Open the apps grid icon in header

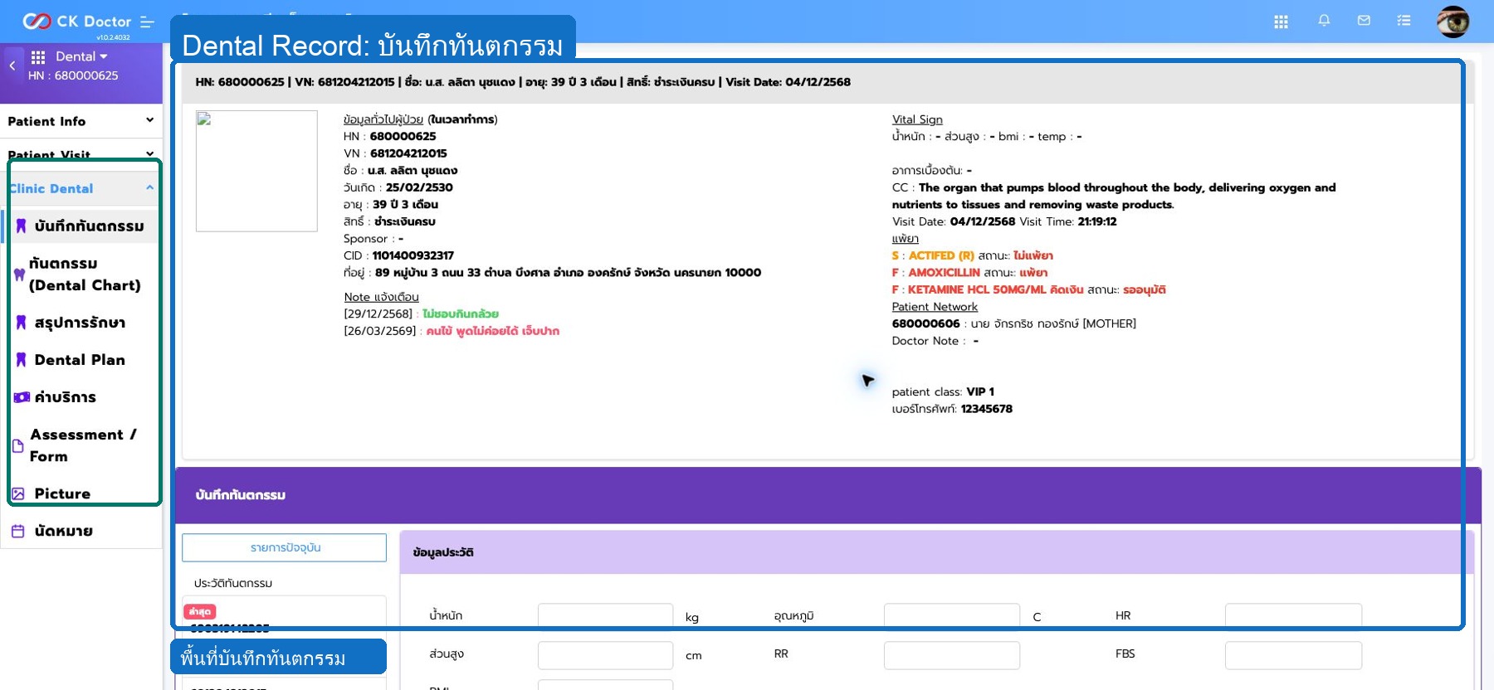(x=1281, y=22)
